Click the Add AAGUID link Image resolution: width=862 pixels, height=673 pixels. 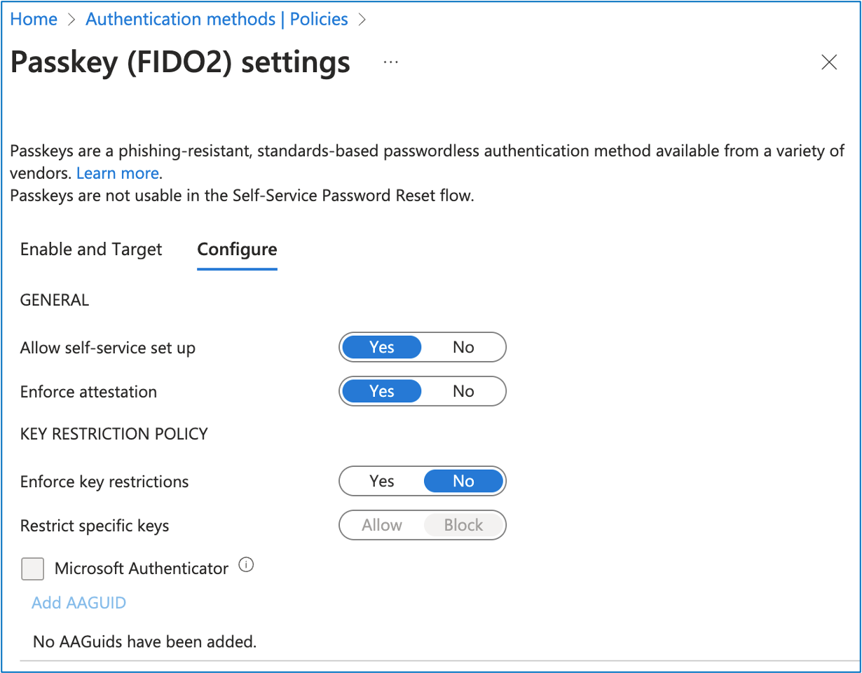[x=78, y=602]
